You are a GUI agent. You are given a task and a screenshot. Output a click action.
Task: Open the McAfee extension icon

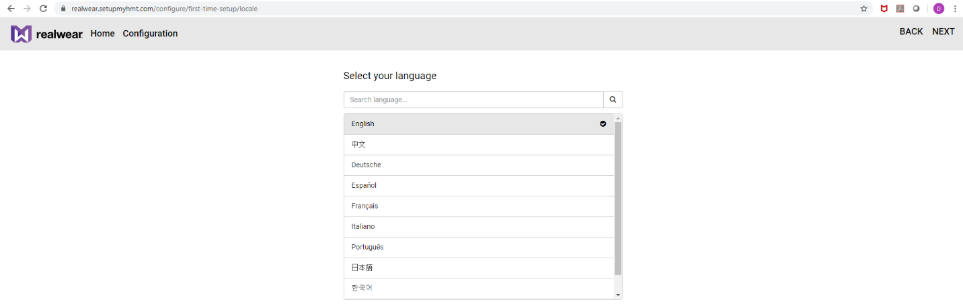pos(884,9)
